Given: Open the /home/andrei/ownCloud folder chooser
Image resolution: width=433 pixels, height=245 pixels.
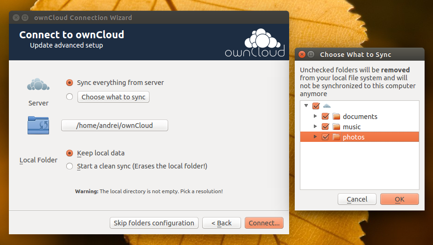Looking at the screenshot, I should tap(114, 125).
